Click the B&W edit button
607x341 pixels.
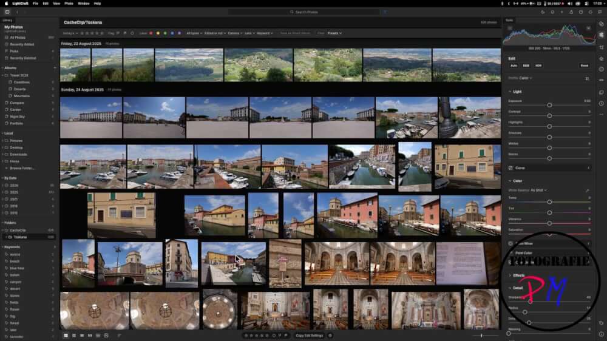(x=526, y=66)
